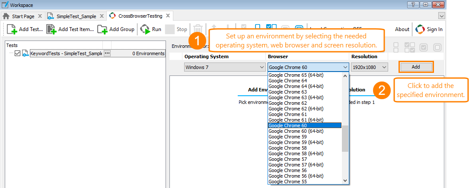
Task: Collapse the Browser Google Chrome 60 dropdown
Action: tap(308, 67)
